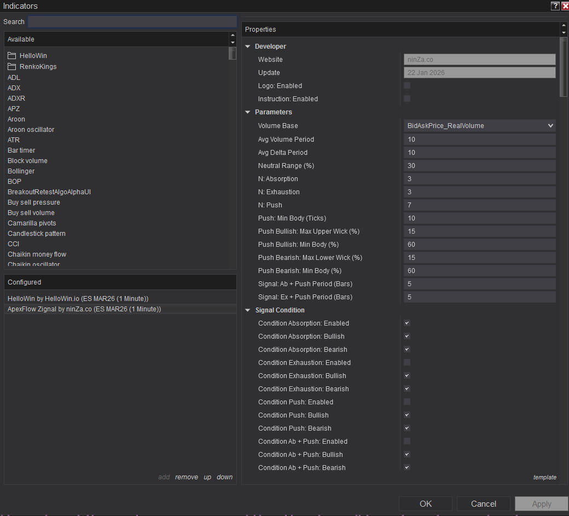Screen dimensions: 569x516
Task: Click the help question mark icon
Action: click(x=555, y=6)
